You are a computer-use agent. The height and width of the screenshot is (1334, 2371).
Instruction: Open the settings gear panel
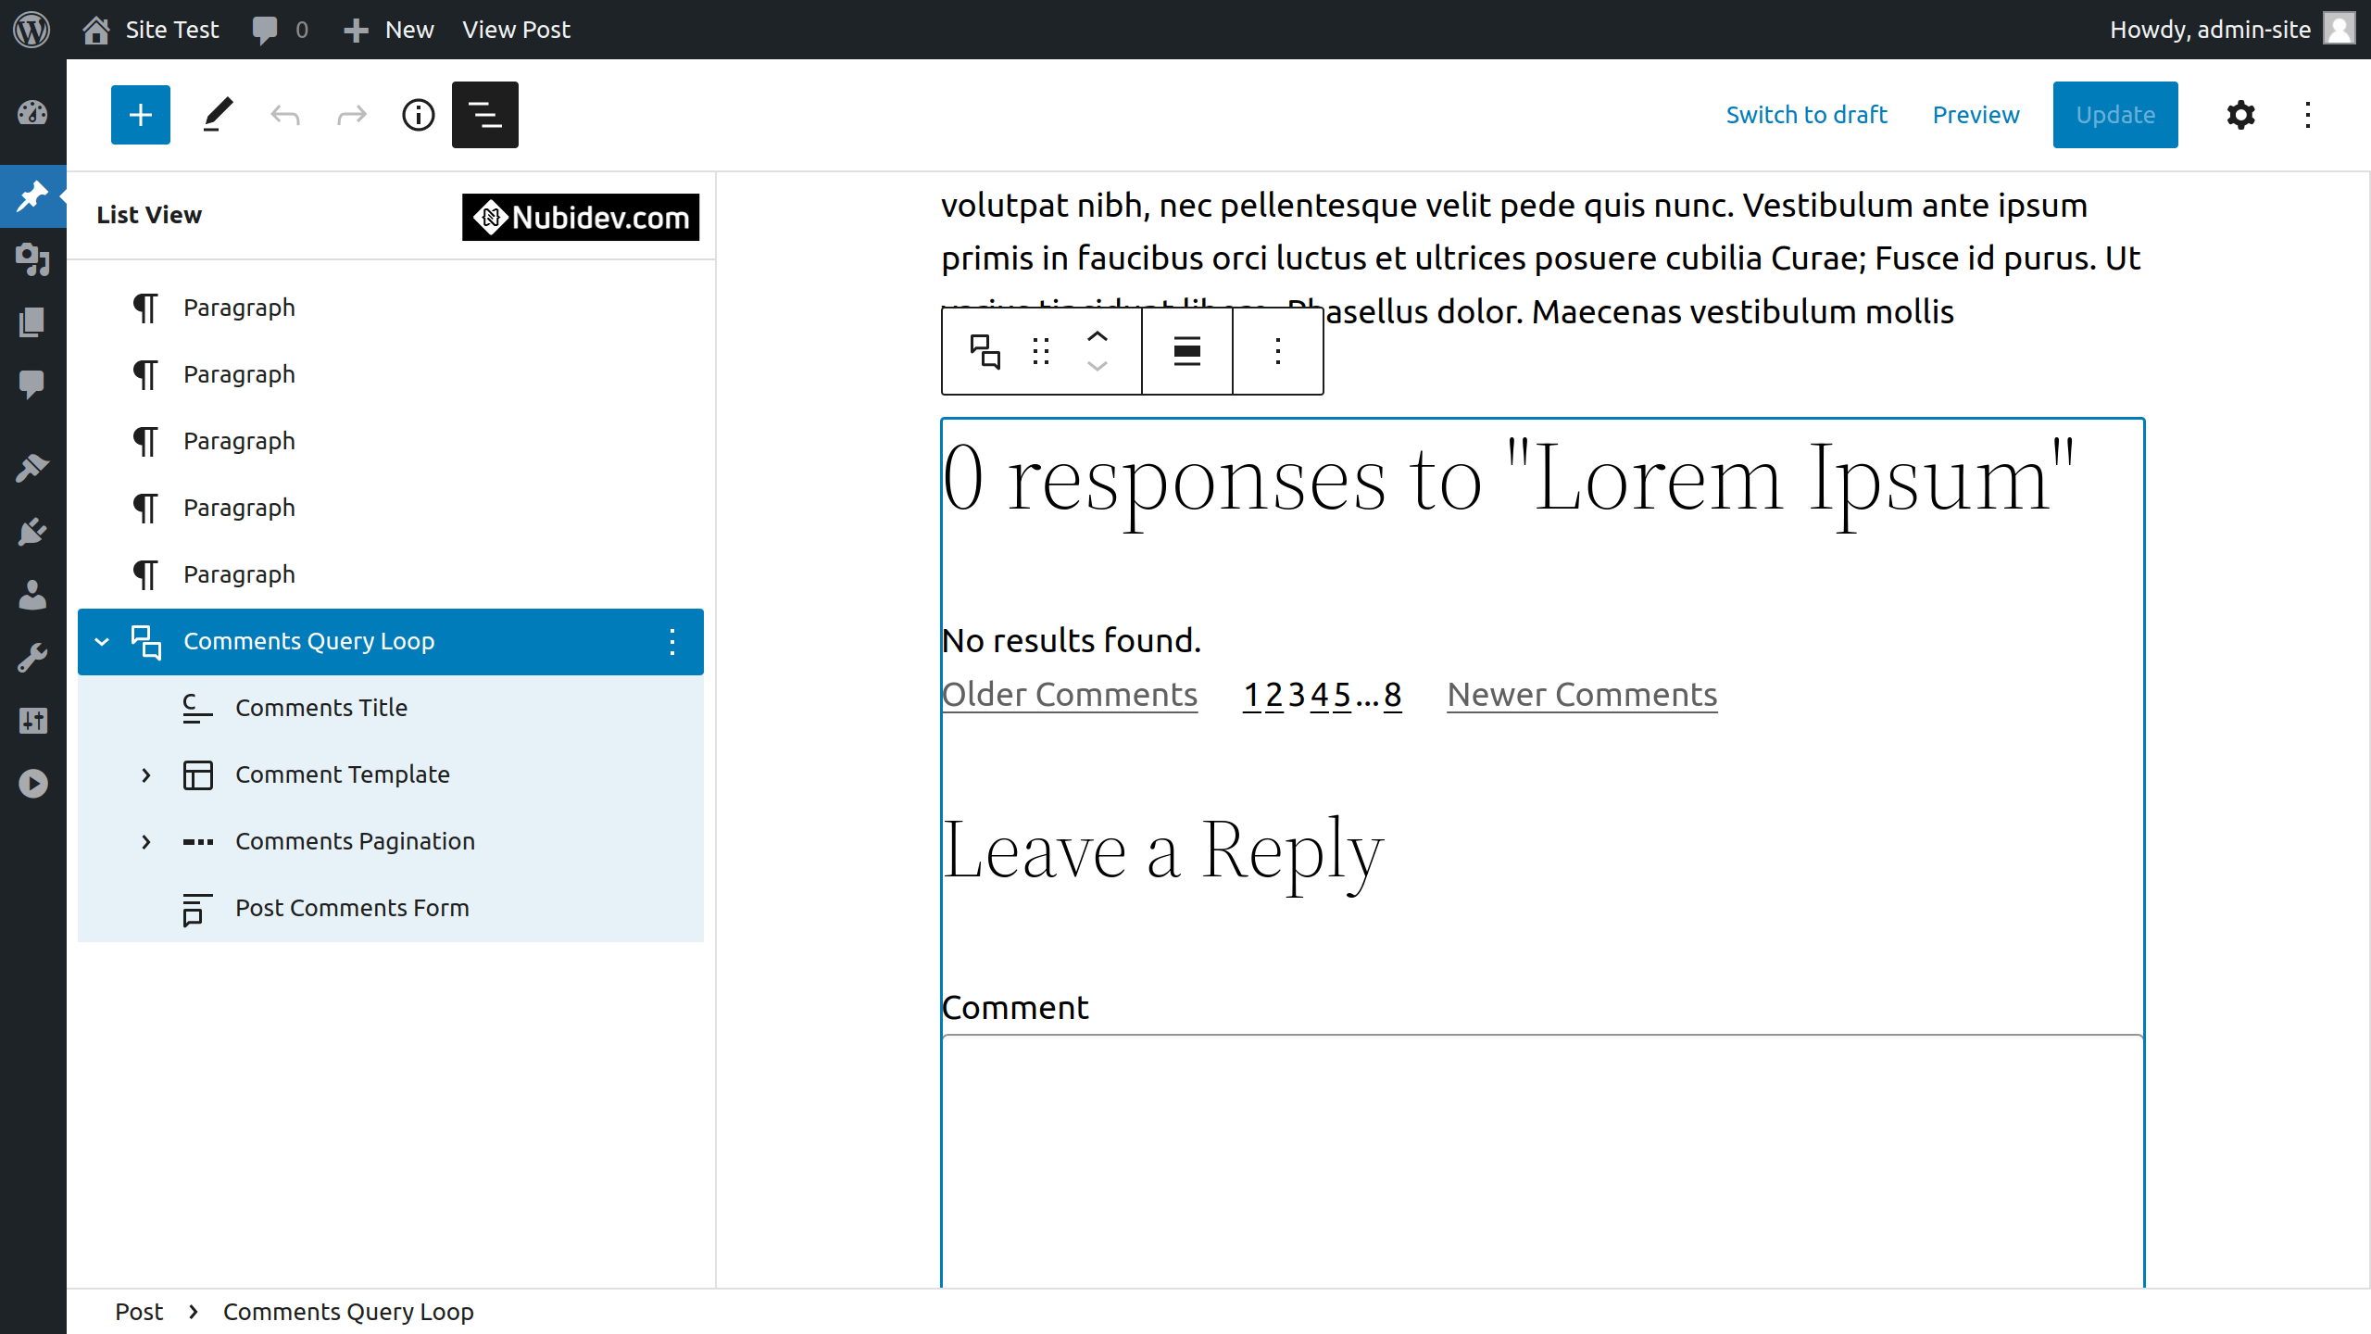(x=2240, y=115)
